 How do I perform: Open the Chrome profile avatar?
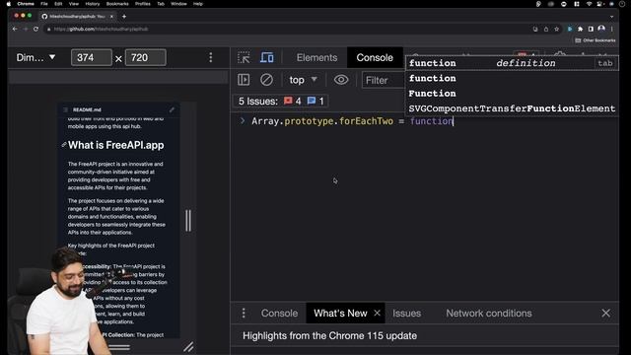click(601, 29)
